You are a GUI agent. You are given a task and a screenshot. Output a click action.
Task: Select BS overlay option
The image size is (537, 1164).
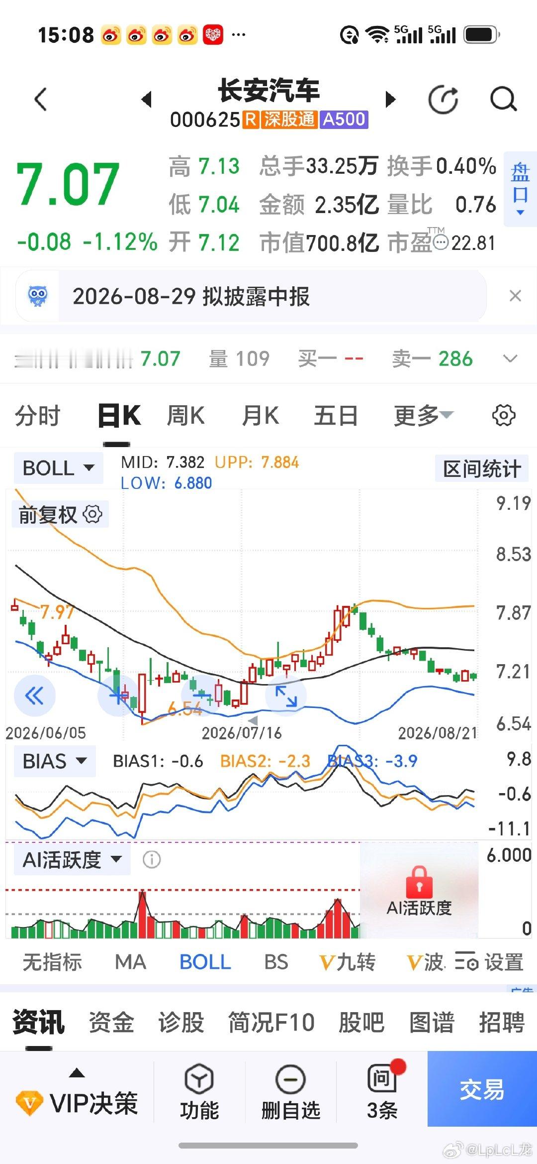point(276,961)
